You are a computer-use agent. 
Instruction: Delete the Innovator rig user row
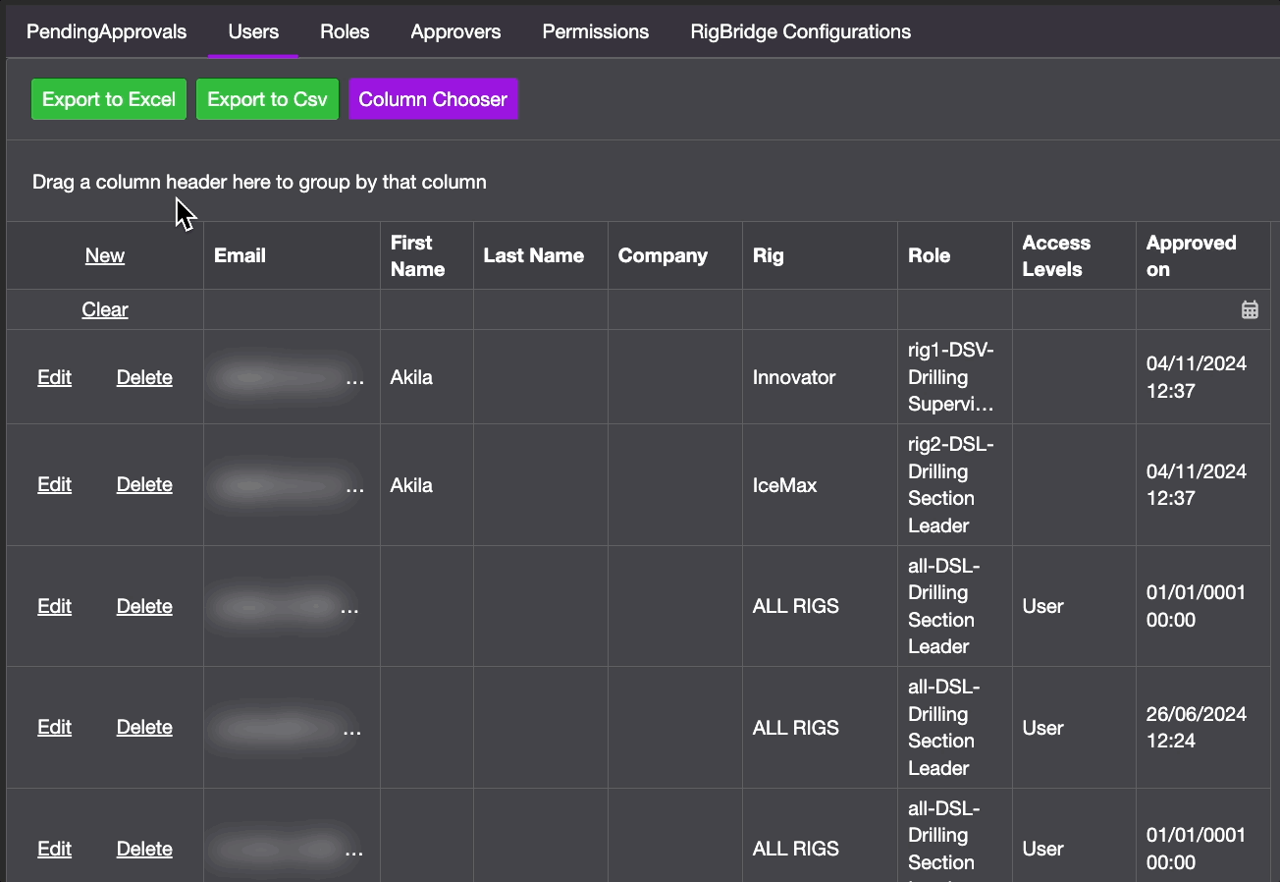pyautogui.click(x=144, y=377)
